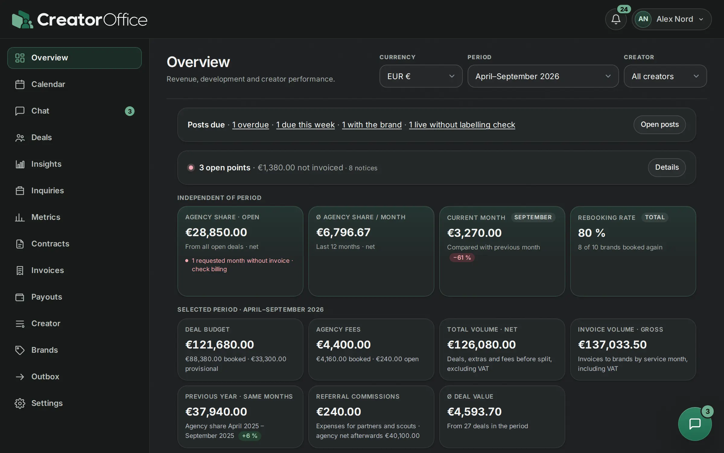Click the requested month without invoice warning
This screenshot has height=453, width=724.
(242, 265)
